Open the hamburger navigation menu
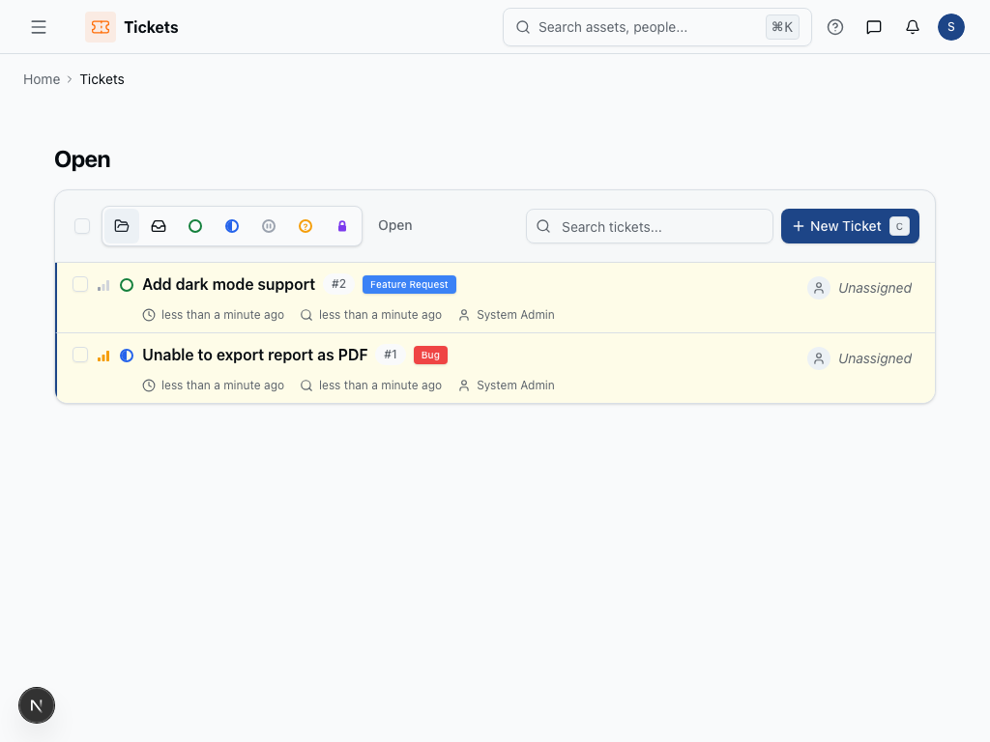Image resolution: width=990 pixels, height=742 pixels. coord(39,27)
